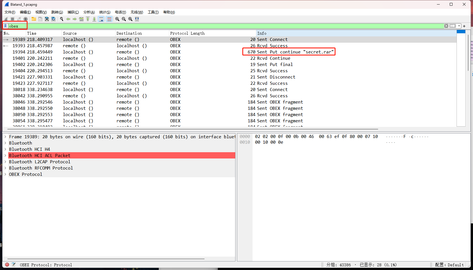This screenshot has width=473, height=270.
Task: Go to specified packet icon
Action: pyautogui.click(x=81, y=19)
